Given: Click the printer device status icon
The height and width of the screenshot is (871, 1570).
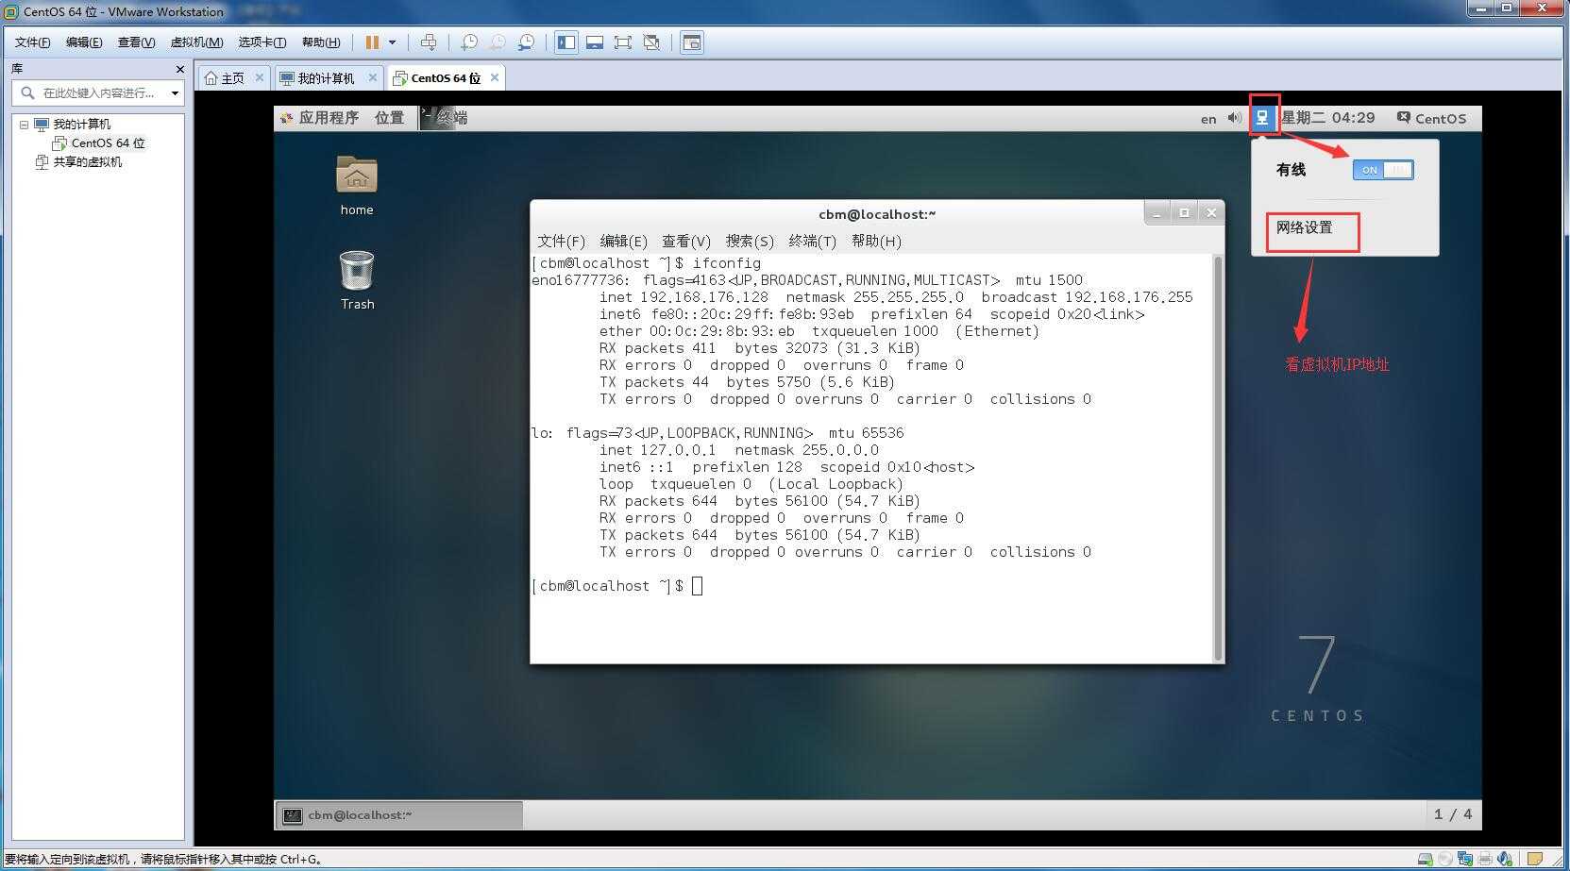Looking at the screenshot, I should click(x=1485, y=859).
